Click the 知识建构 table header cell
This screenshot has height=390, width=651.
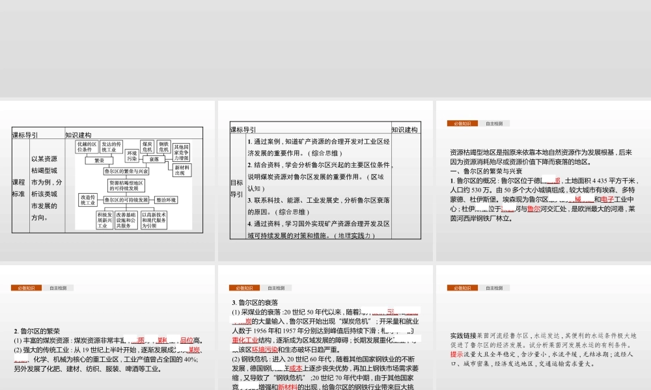78,134
